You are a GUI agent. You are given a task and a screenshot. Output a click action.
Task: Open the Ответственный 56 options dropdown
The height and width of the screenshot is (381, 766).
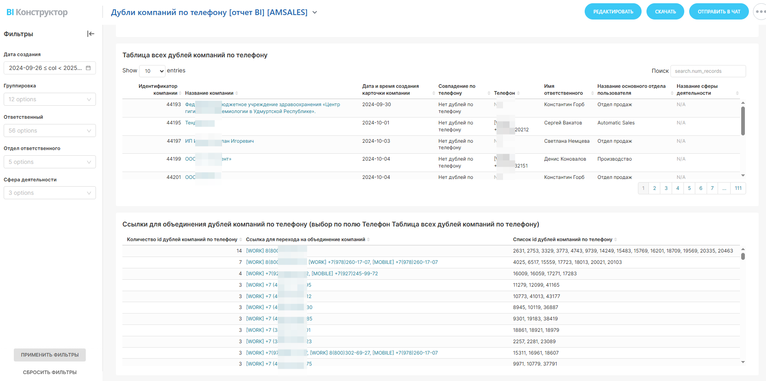point(50,131)
